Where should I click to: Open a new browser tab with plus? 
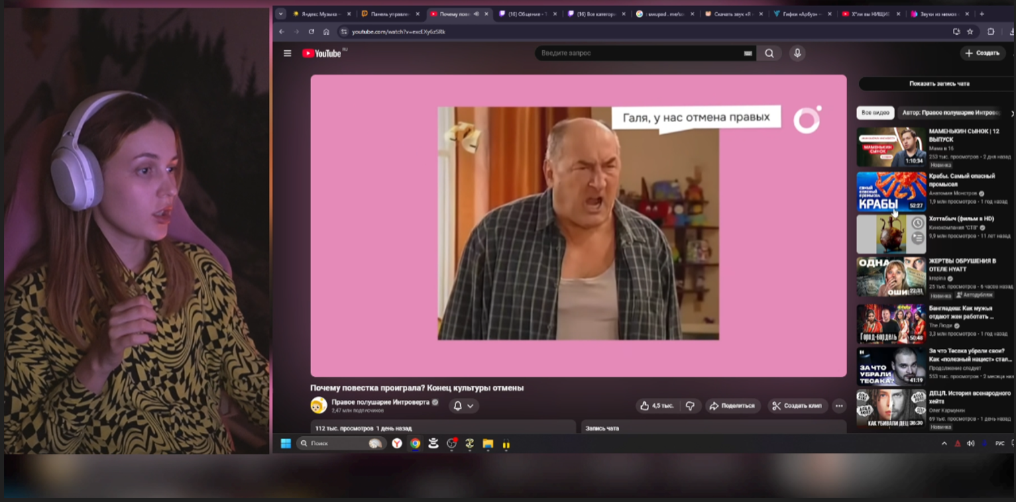pyautogui.click(x=982, y=13)
